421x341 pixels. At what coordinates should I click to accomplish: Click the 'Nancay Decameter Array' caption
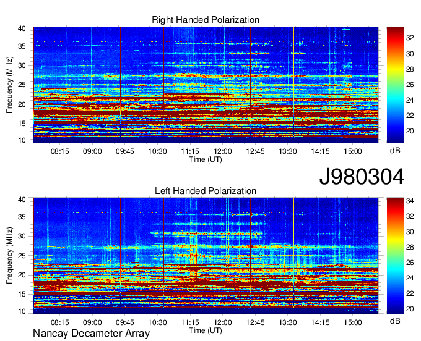coord(91,334)
